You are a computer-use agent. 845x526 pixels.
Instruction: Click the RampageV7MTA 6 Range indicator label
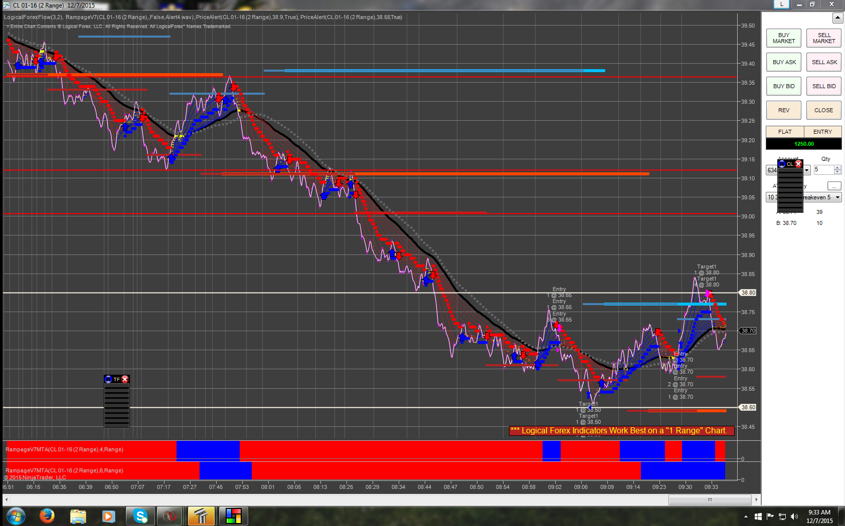[x=64, y=470]
